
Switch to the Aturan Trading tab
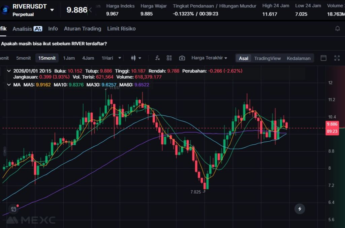click(83, 29)
